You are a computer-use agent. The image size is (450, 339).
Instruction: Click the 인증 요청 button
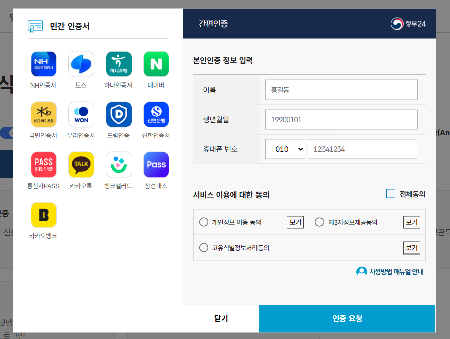[347, 319]
